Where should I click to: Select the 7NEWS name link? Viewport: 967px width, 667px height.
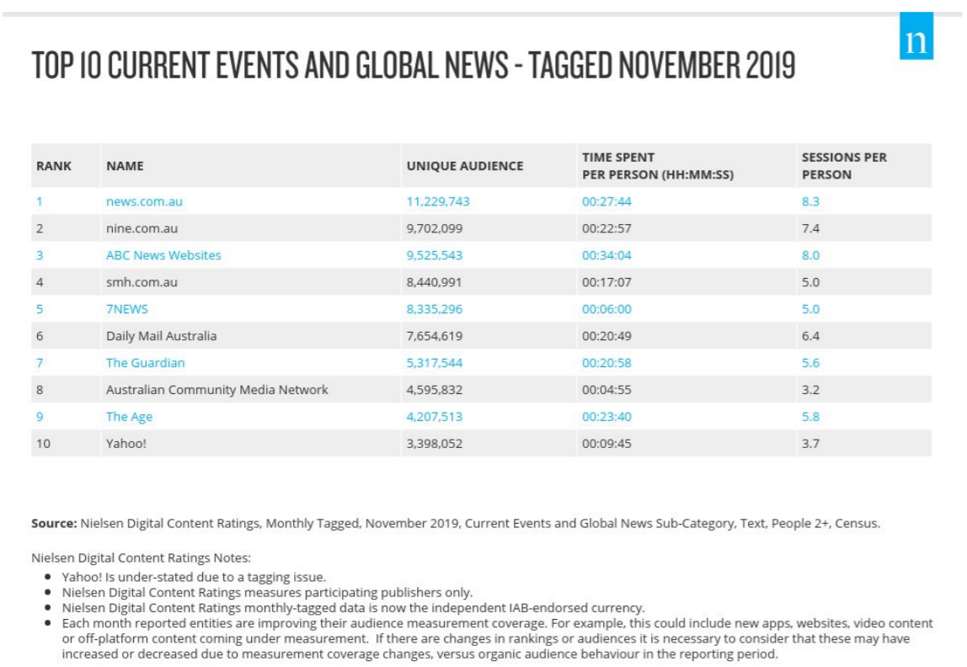point(126,309)
